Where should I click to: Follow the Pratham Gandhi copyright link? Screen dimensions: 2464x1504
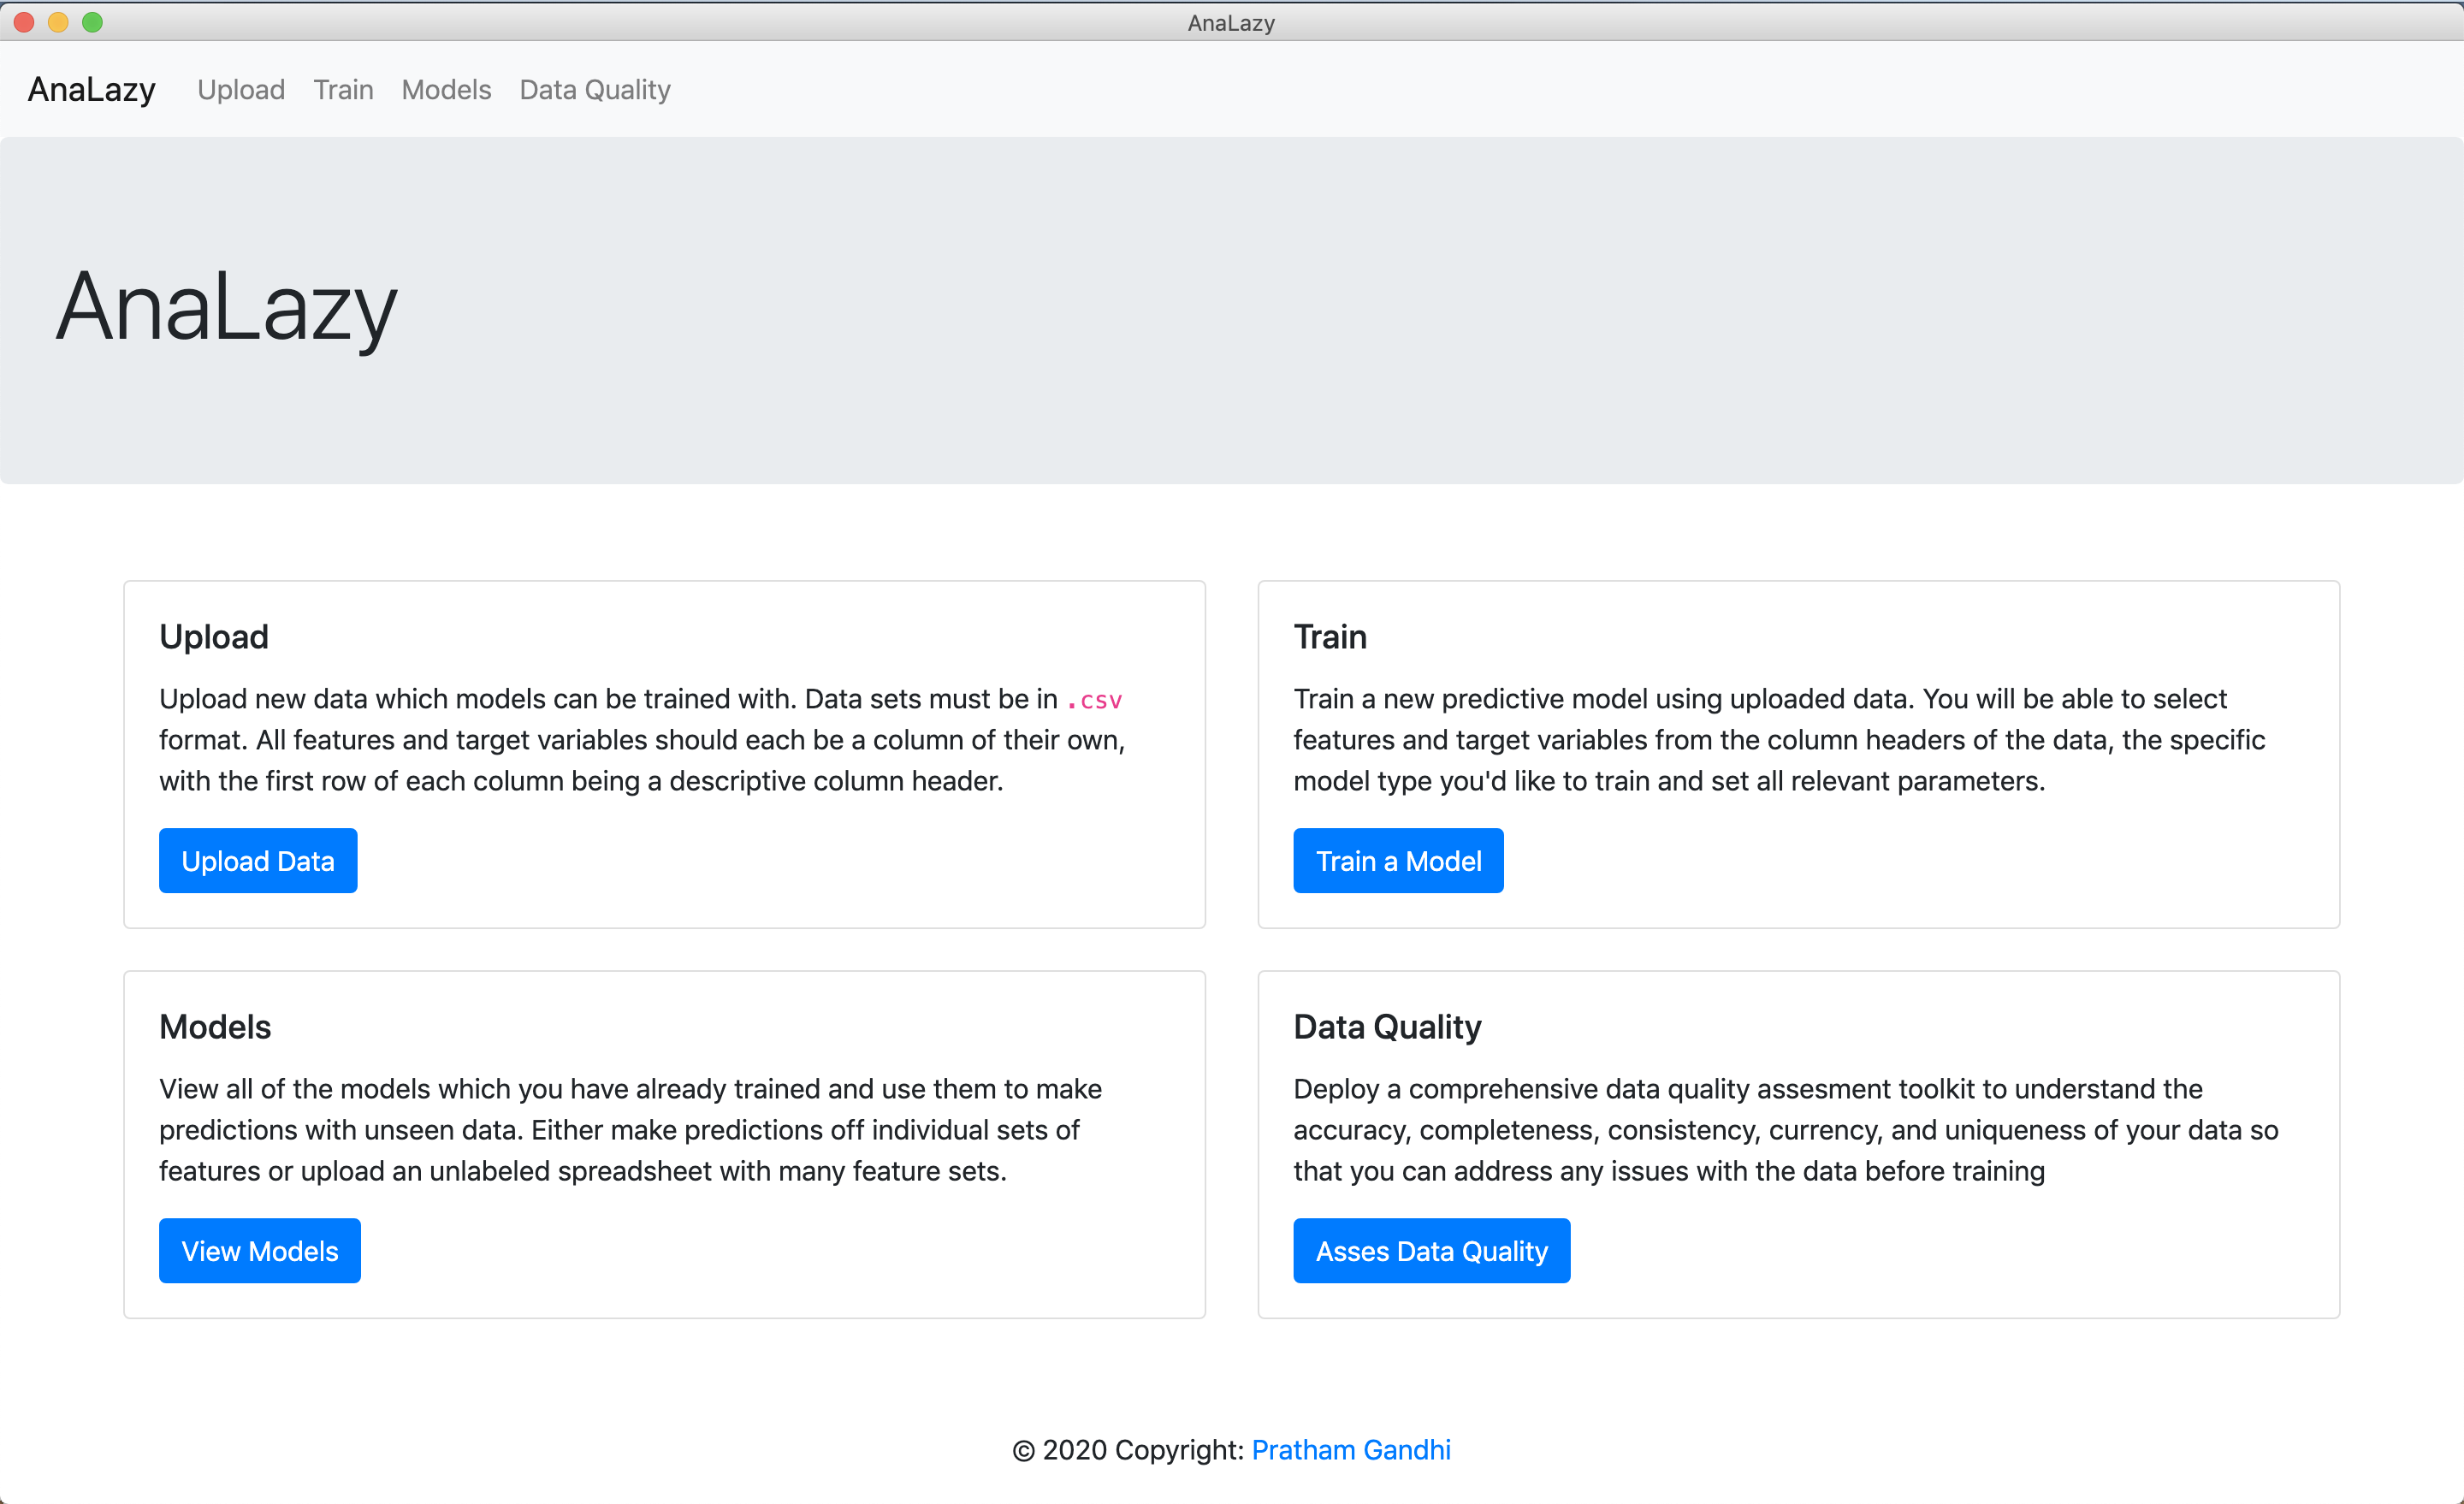coord(1350,1450)
